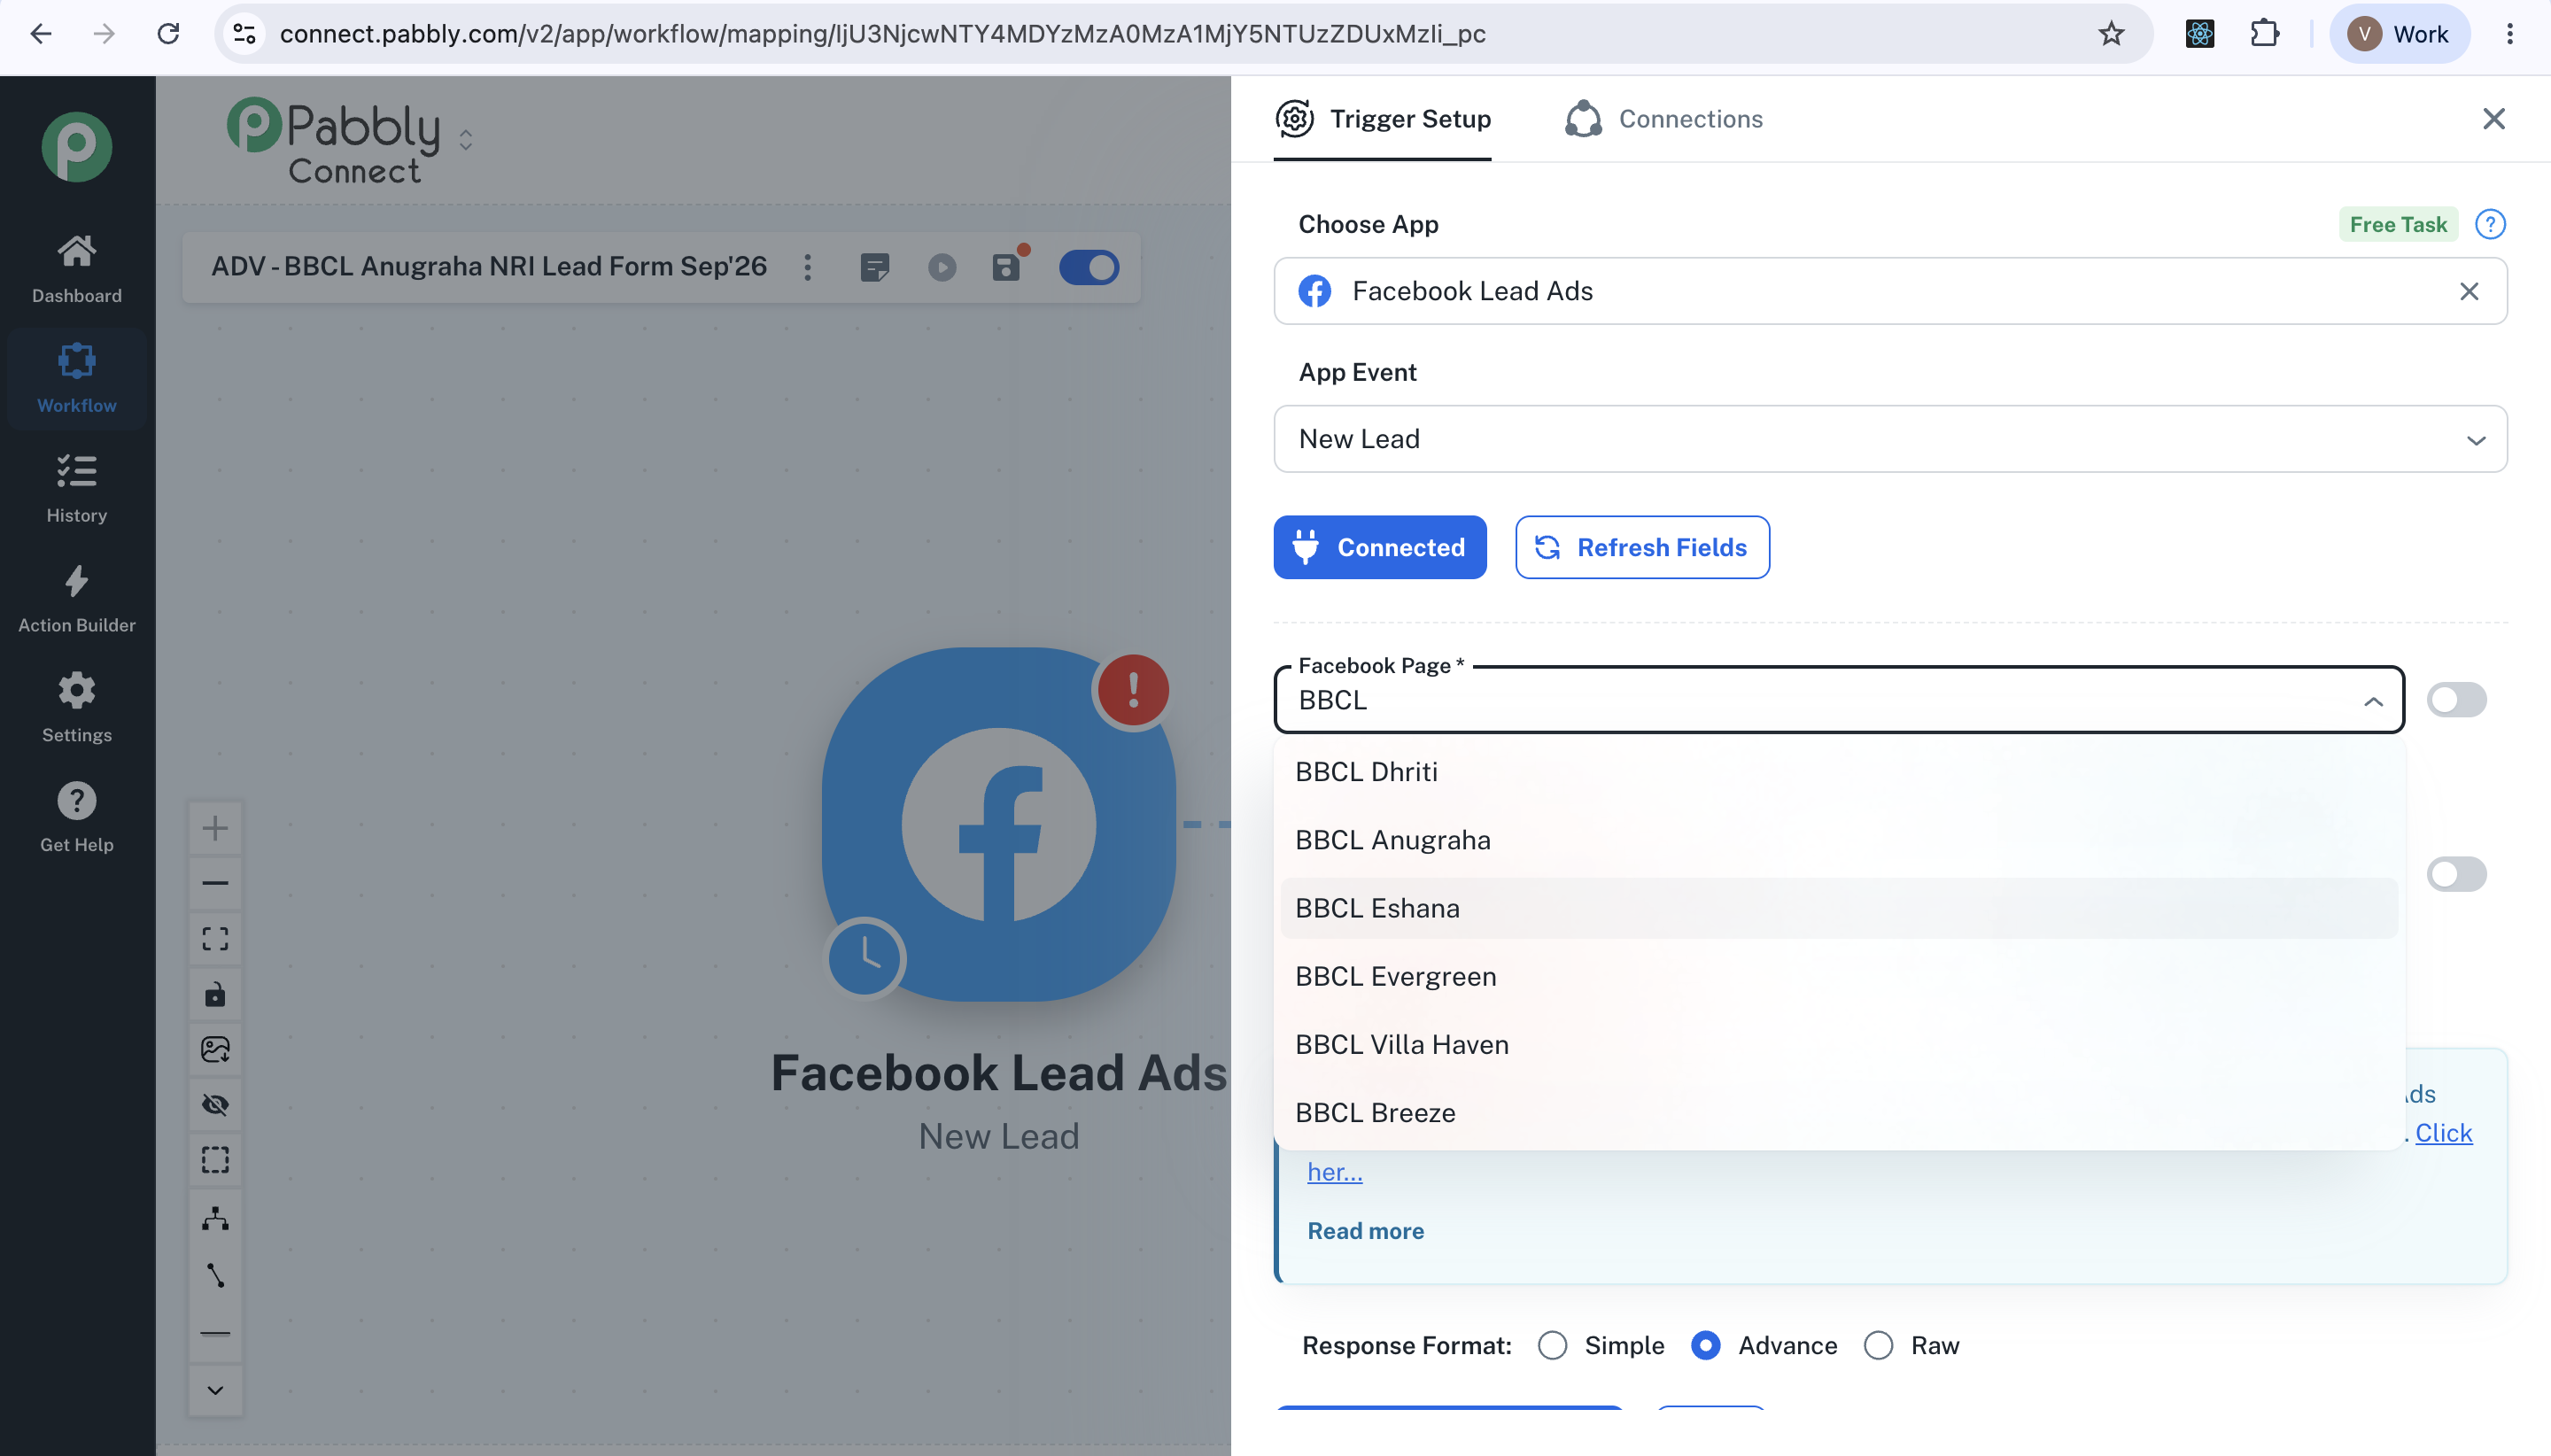Click the diagonal connector line icon
The image size is (2551, 1456).
(215, 1275)
